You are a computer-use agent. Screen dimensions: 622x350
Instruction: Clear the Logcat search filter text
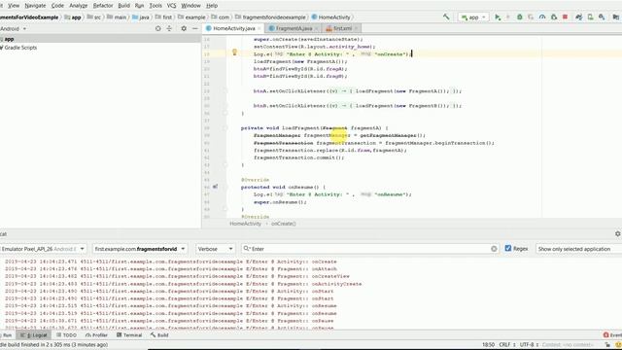point(494,249)
